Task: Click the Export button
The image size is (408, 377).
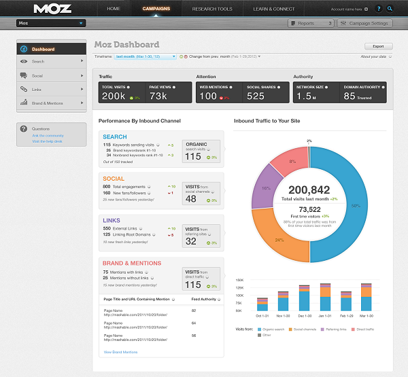Action: point(379,46)
